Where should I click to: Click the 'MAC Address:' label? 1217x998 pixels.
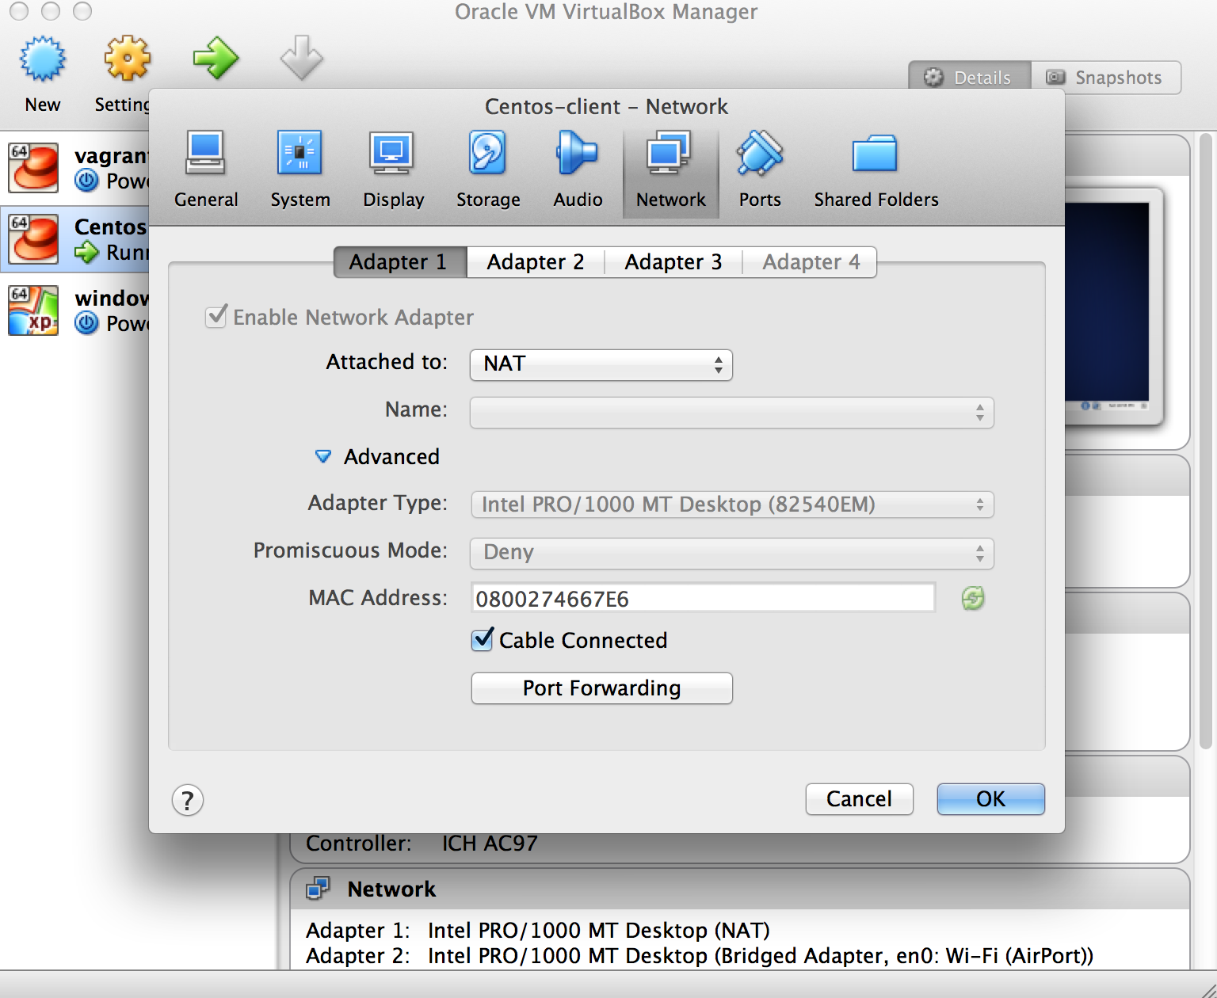tap(378, 597)
